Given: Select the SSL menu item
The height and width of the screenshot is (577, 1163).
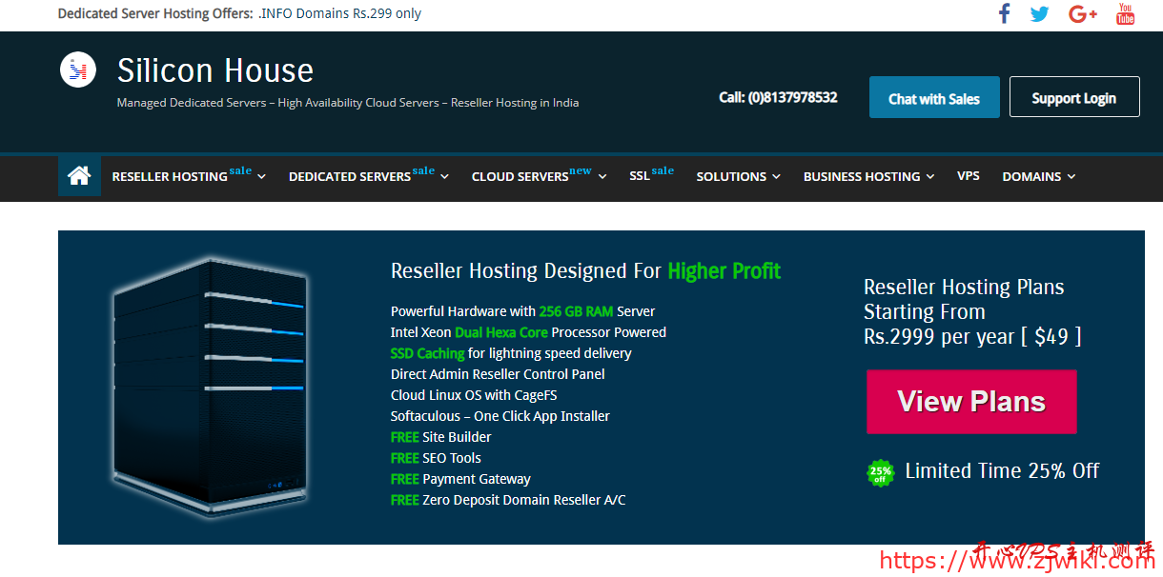Looking at the screenshot, I should (x=650, y=176).
